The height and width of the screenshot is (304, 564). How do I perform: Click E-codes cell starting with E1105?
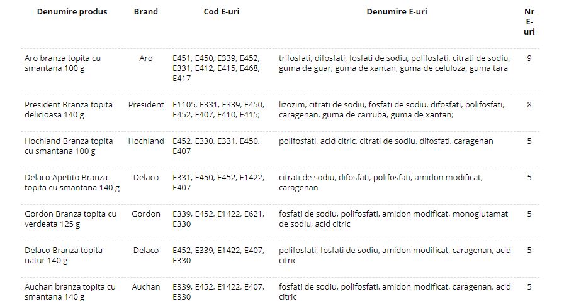pos(218,110)
